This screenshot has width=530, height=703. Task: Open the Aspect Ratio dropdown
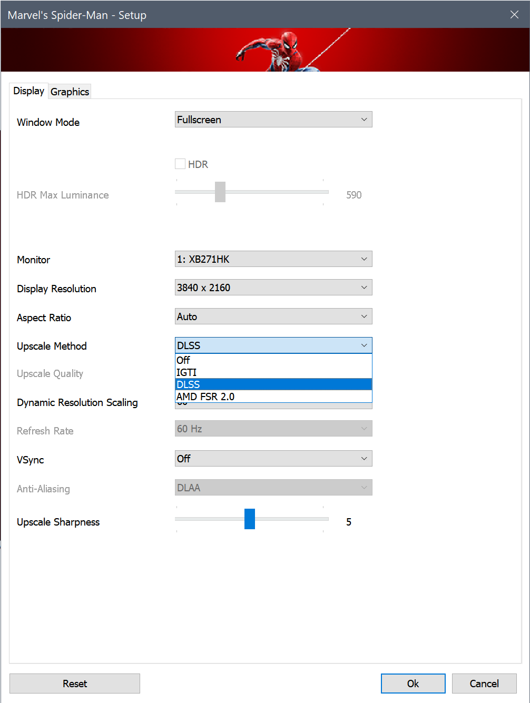[x=273, y=316]
